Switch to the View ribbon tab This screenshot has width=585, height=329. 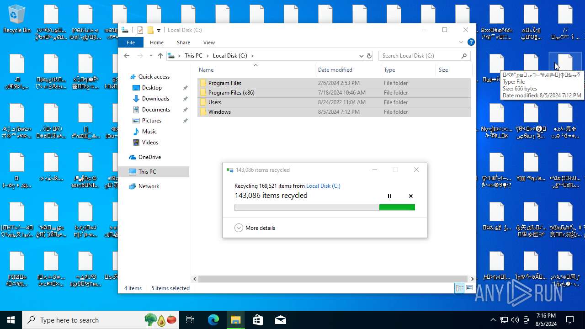[x=209, y=42]
